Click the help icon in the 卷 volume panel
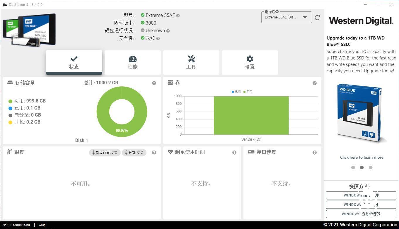Image resolution: width=399 pixels, height=229 pixels. (315, 83)
